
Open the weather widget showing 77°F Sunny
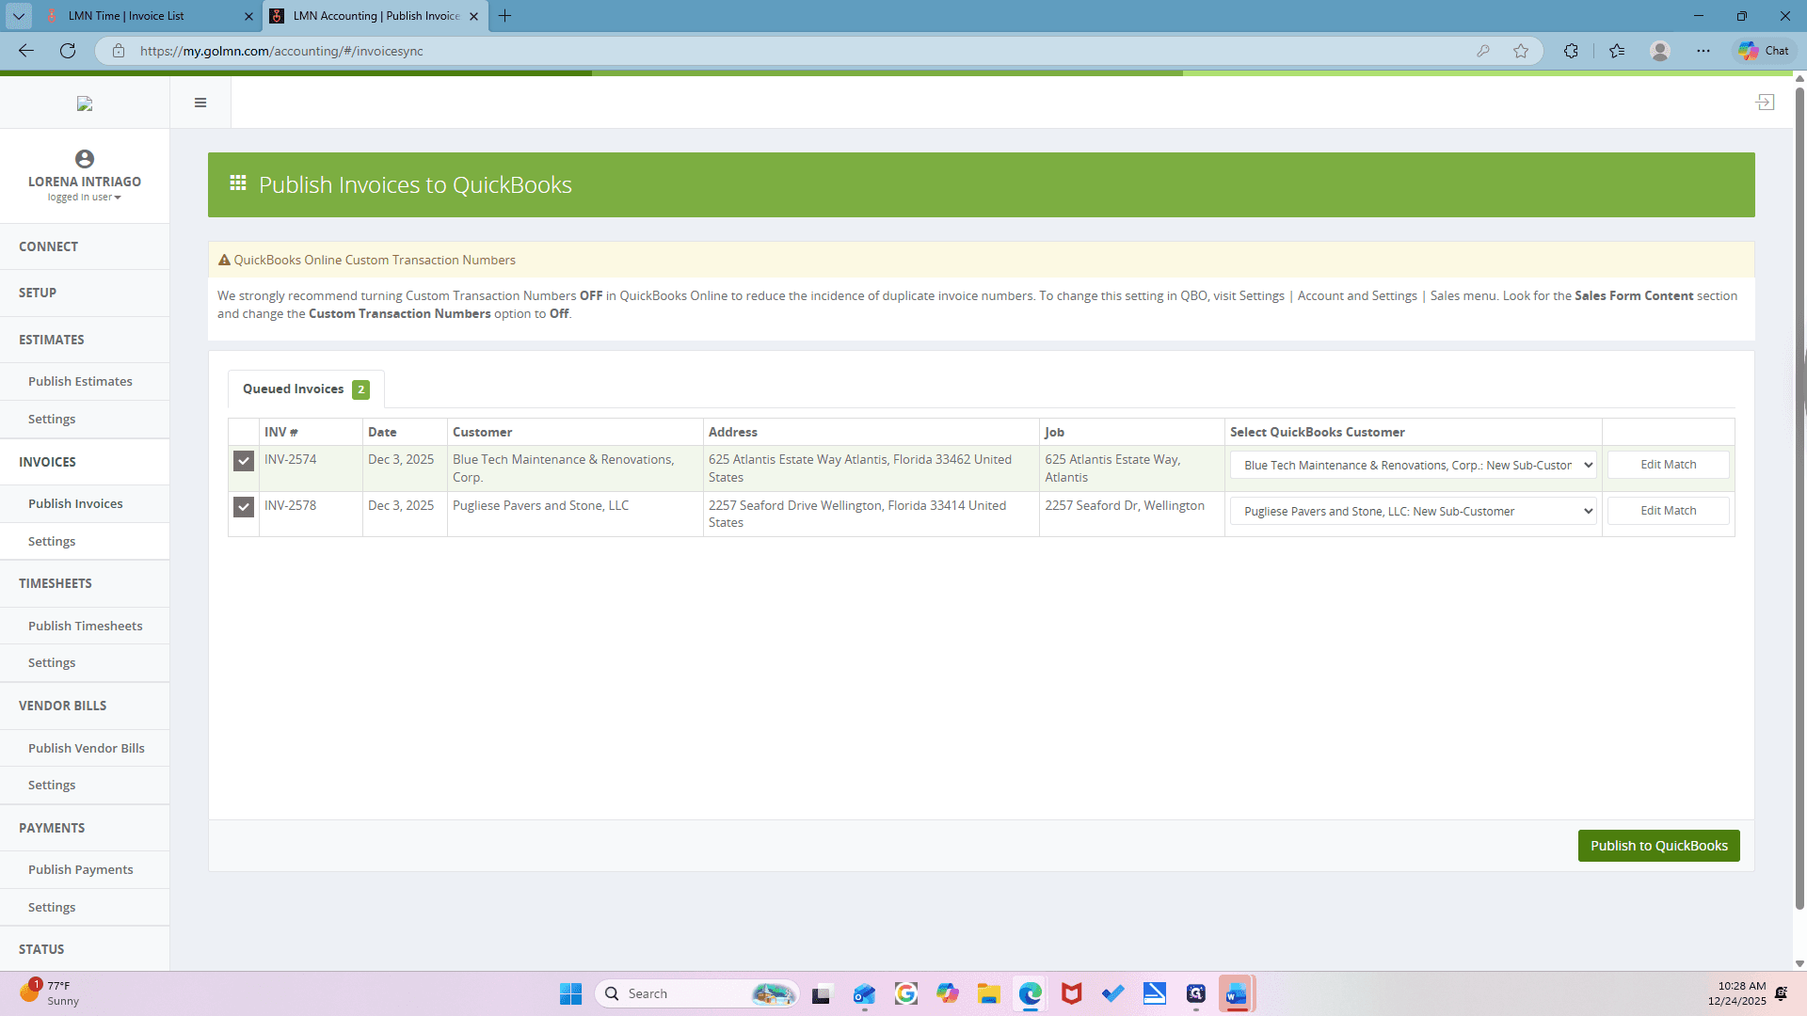click(x=49, y=993)
